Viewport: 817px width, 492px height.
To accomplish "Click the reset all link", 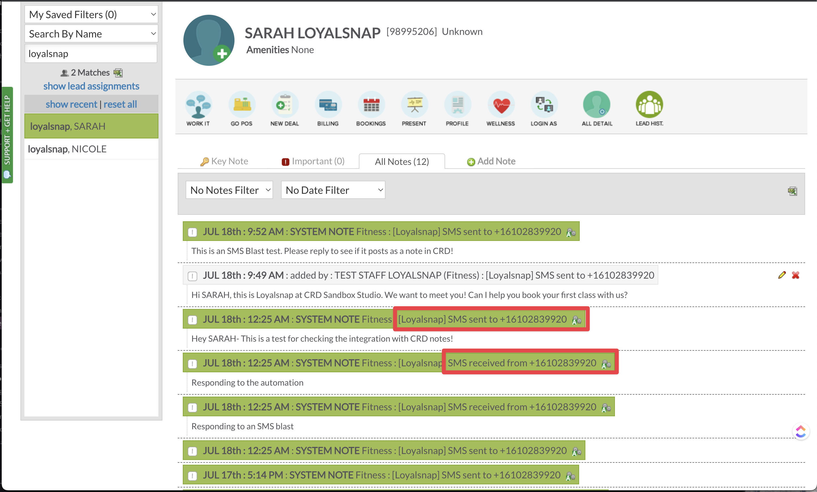I will (x=120, y=104).
